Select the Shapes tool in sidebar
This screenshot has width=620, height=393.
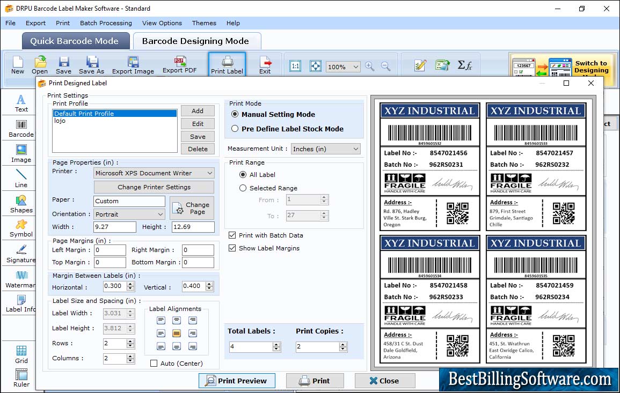pos(21,204)
